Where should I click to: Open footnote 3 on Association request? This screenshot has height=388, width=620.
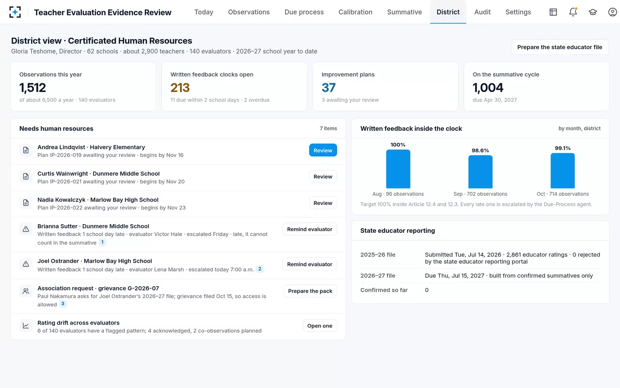point(63,304)
